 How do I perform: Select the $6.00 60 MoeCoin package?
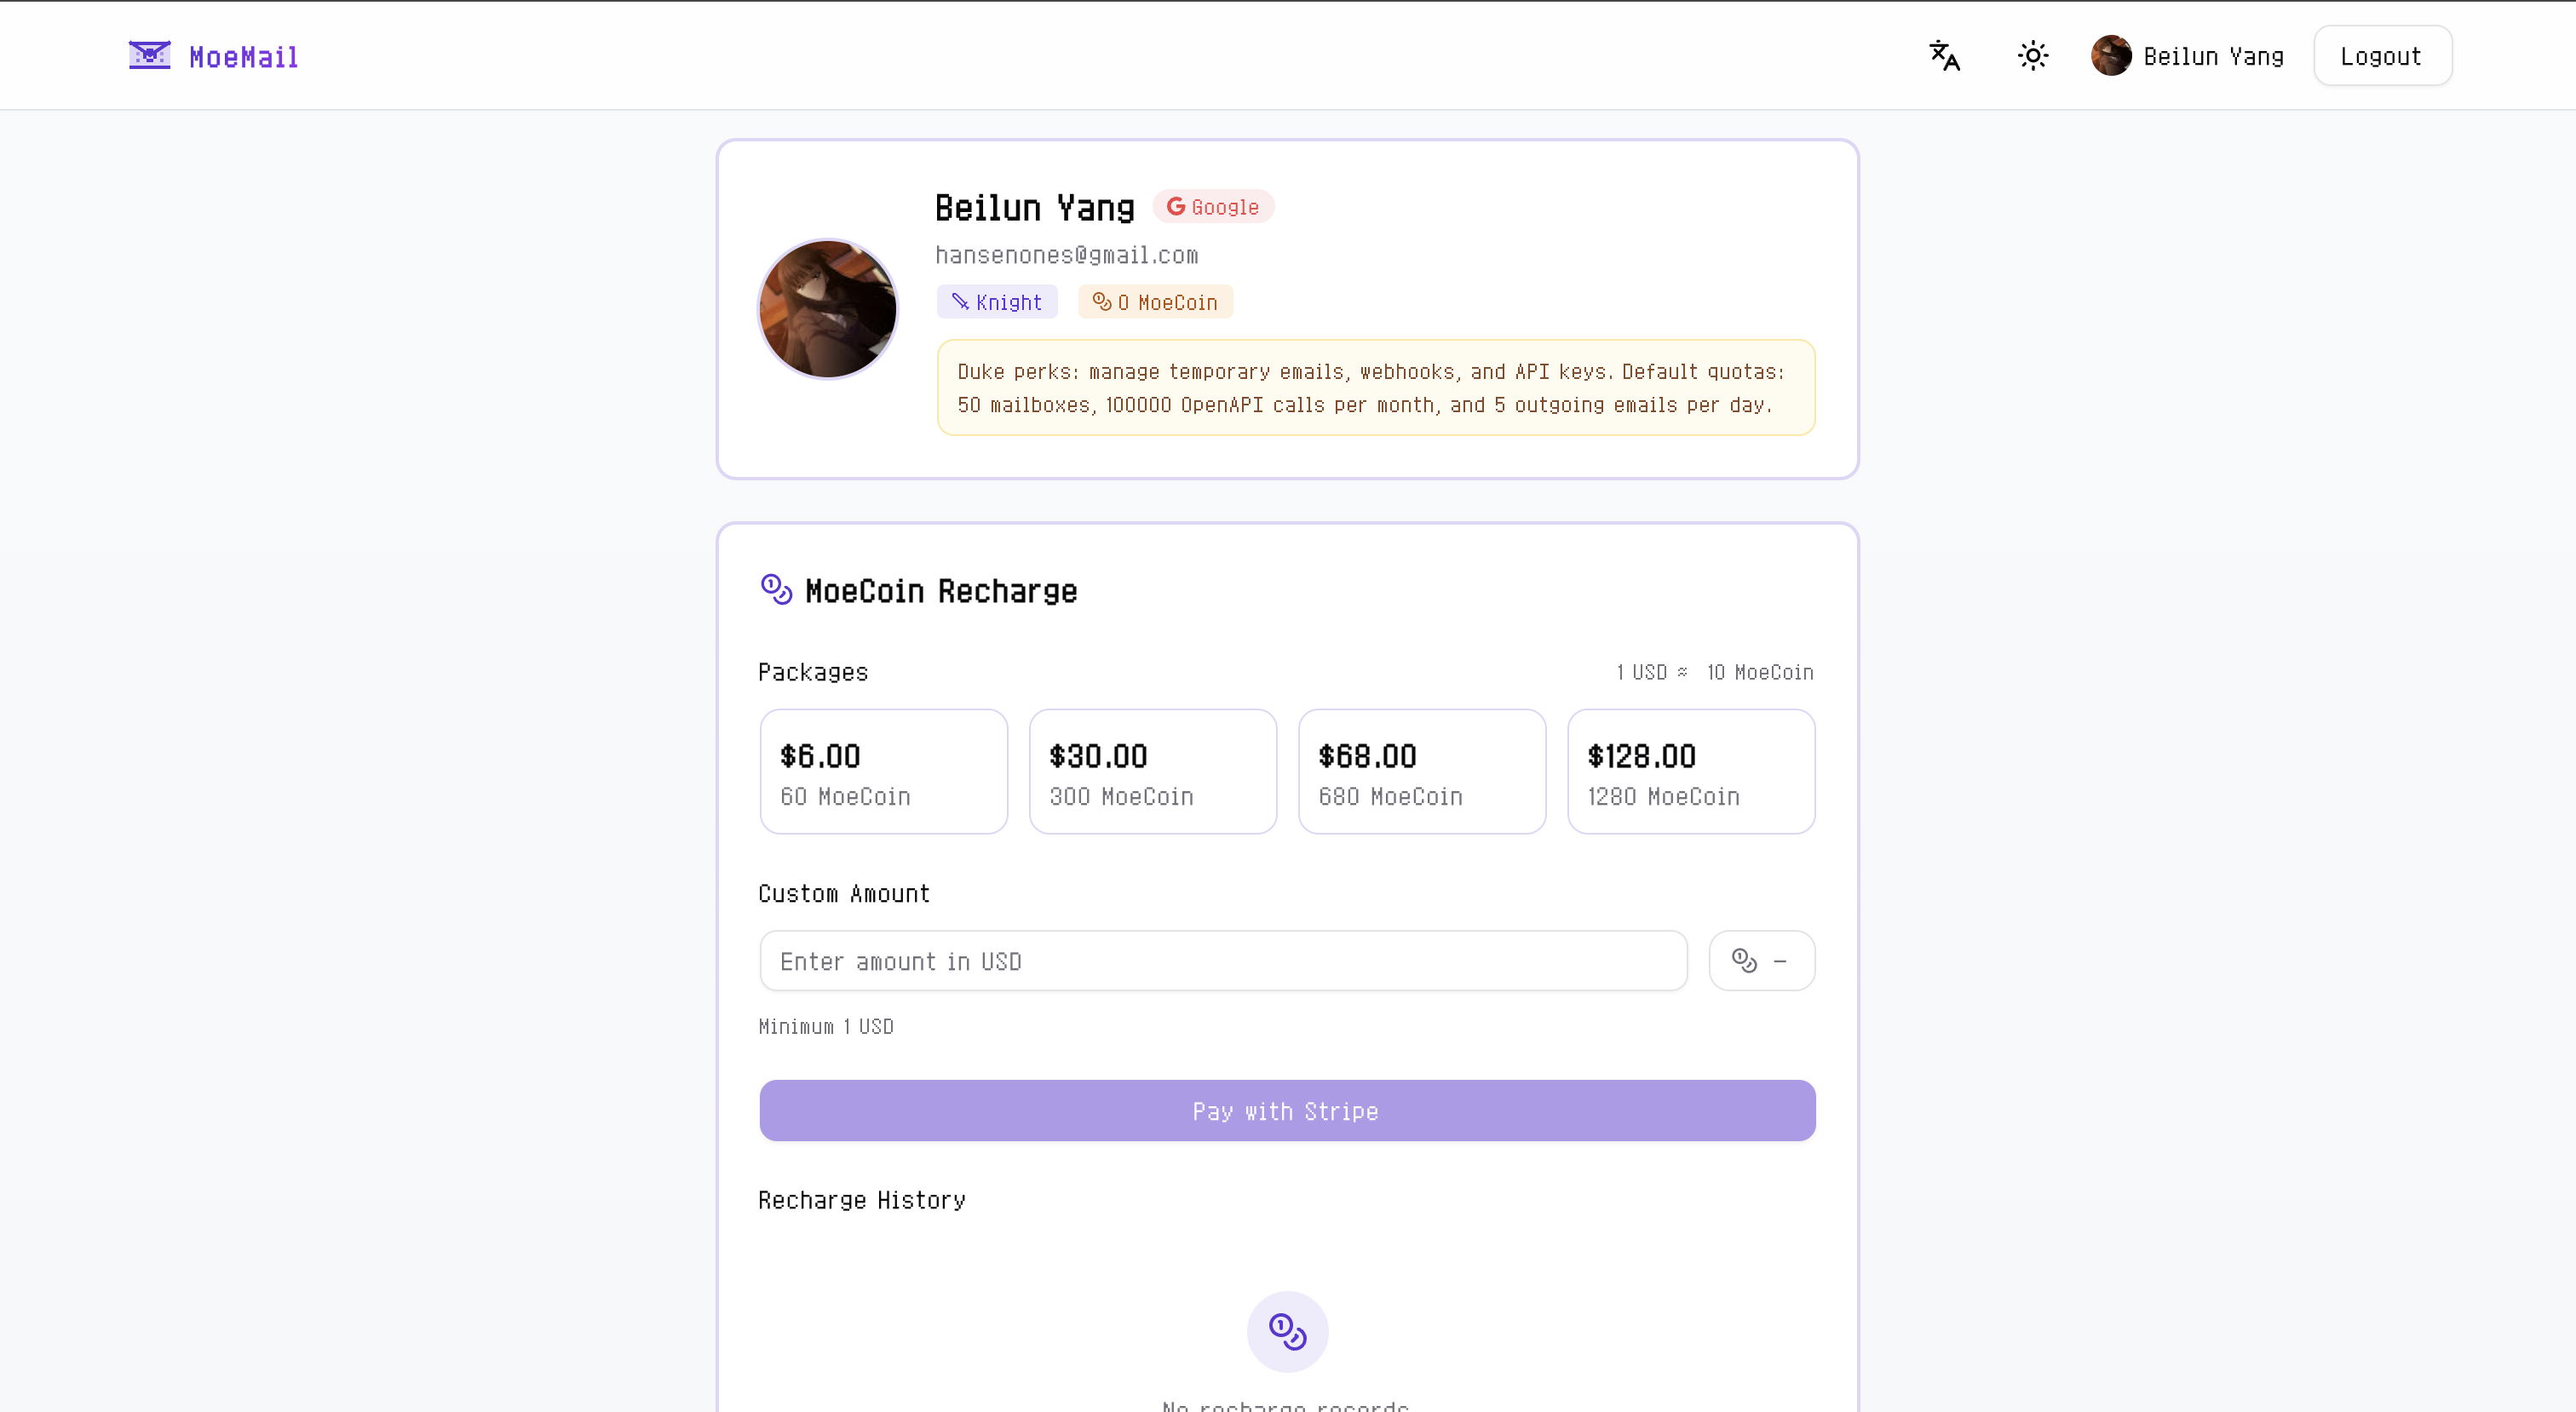(x=884, y=772)
